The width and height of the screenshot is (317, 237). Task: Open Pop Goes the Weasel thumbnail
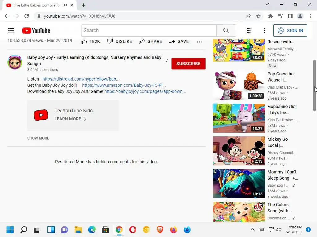tap(239, 85)
